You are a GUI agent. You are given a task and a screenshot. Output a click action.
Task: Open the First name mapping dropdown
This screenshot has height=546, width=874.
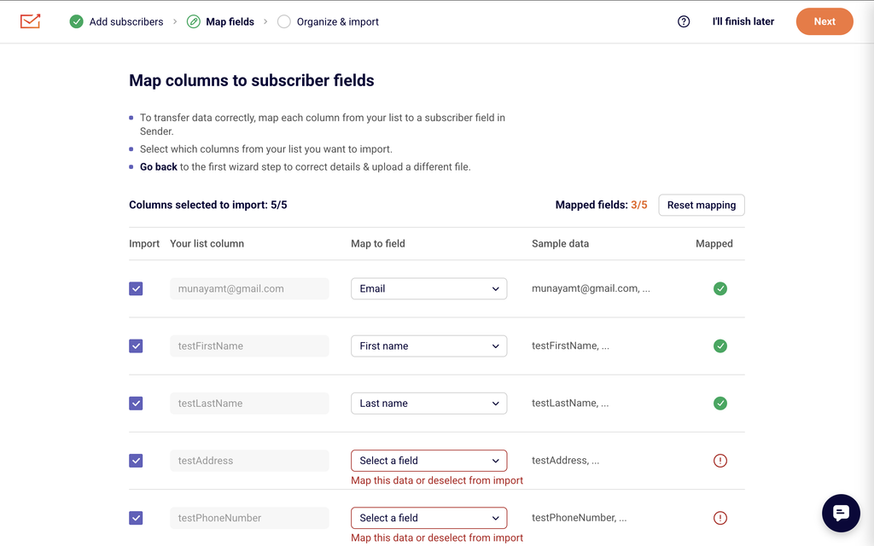click(x=428, y=346)
